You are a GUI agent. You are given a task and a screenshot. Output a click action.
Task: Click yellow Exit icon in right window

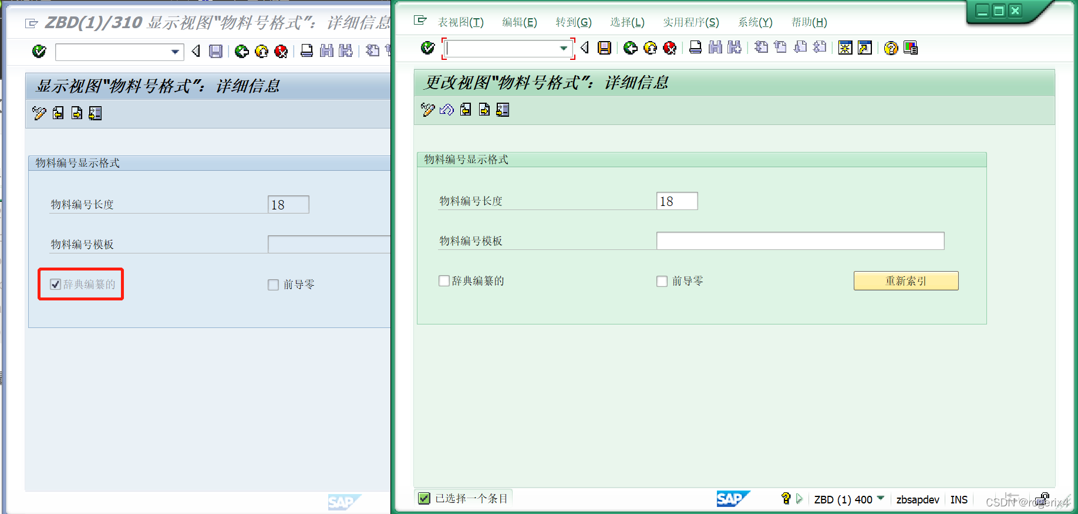[x=650, y=48]
